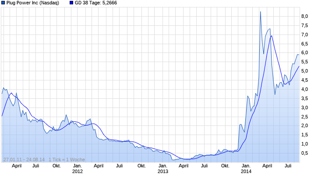This screenshot has height=177, width=318.
Task: Click the 7,0 y-axis value
Action: point(304,35)
